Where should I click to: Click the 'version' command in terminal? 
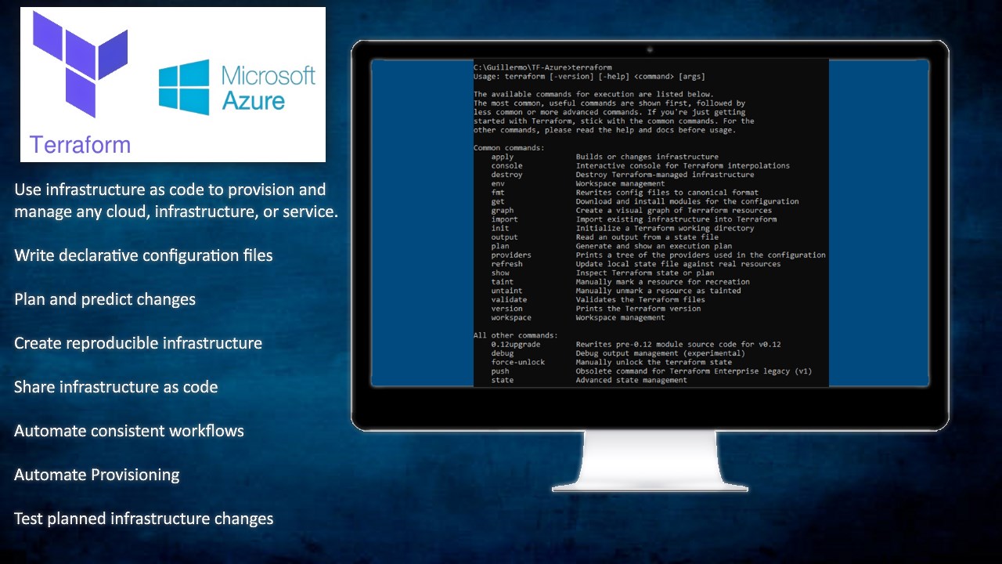point(507,309)
